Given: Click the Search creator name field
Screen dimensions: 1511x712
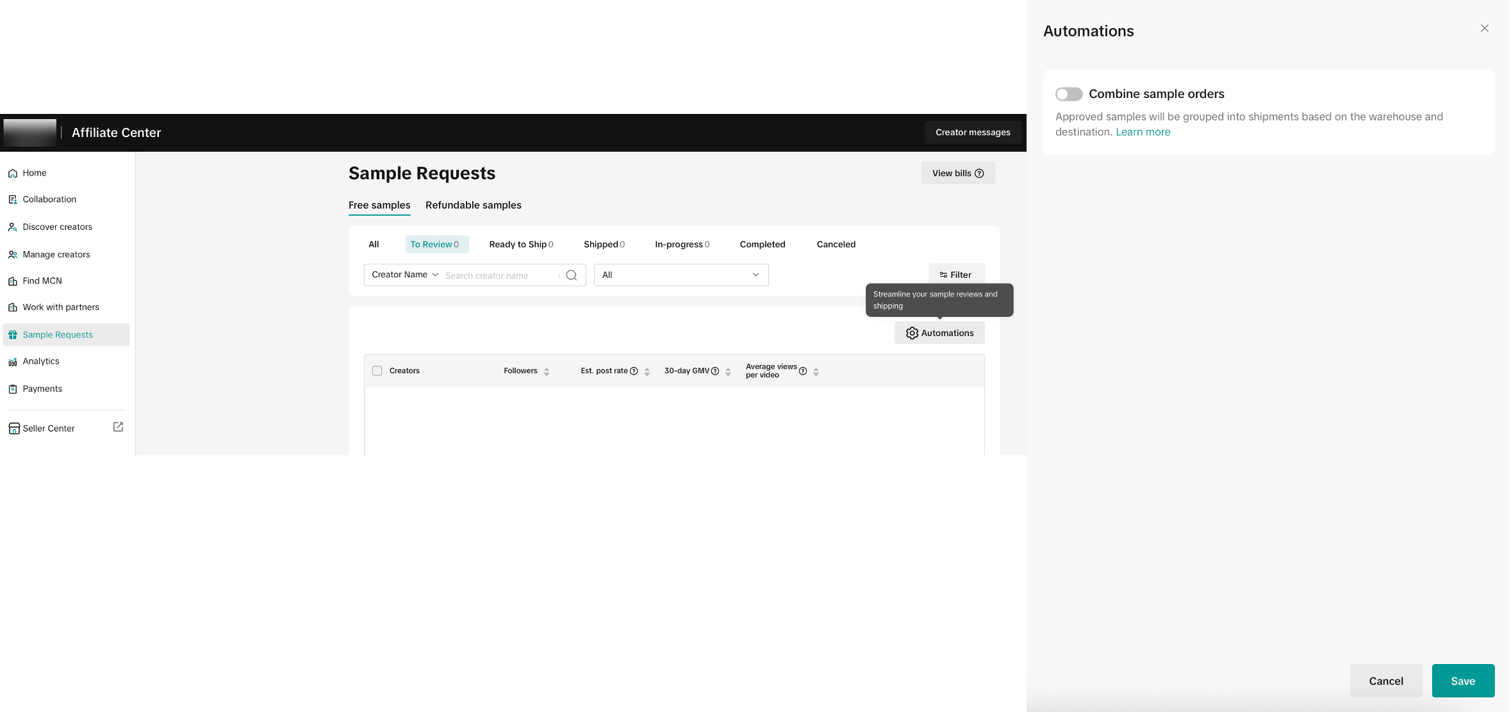Looking at the screenshot, I should 499,276.
